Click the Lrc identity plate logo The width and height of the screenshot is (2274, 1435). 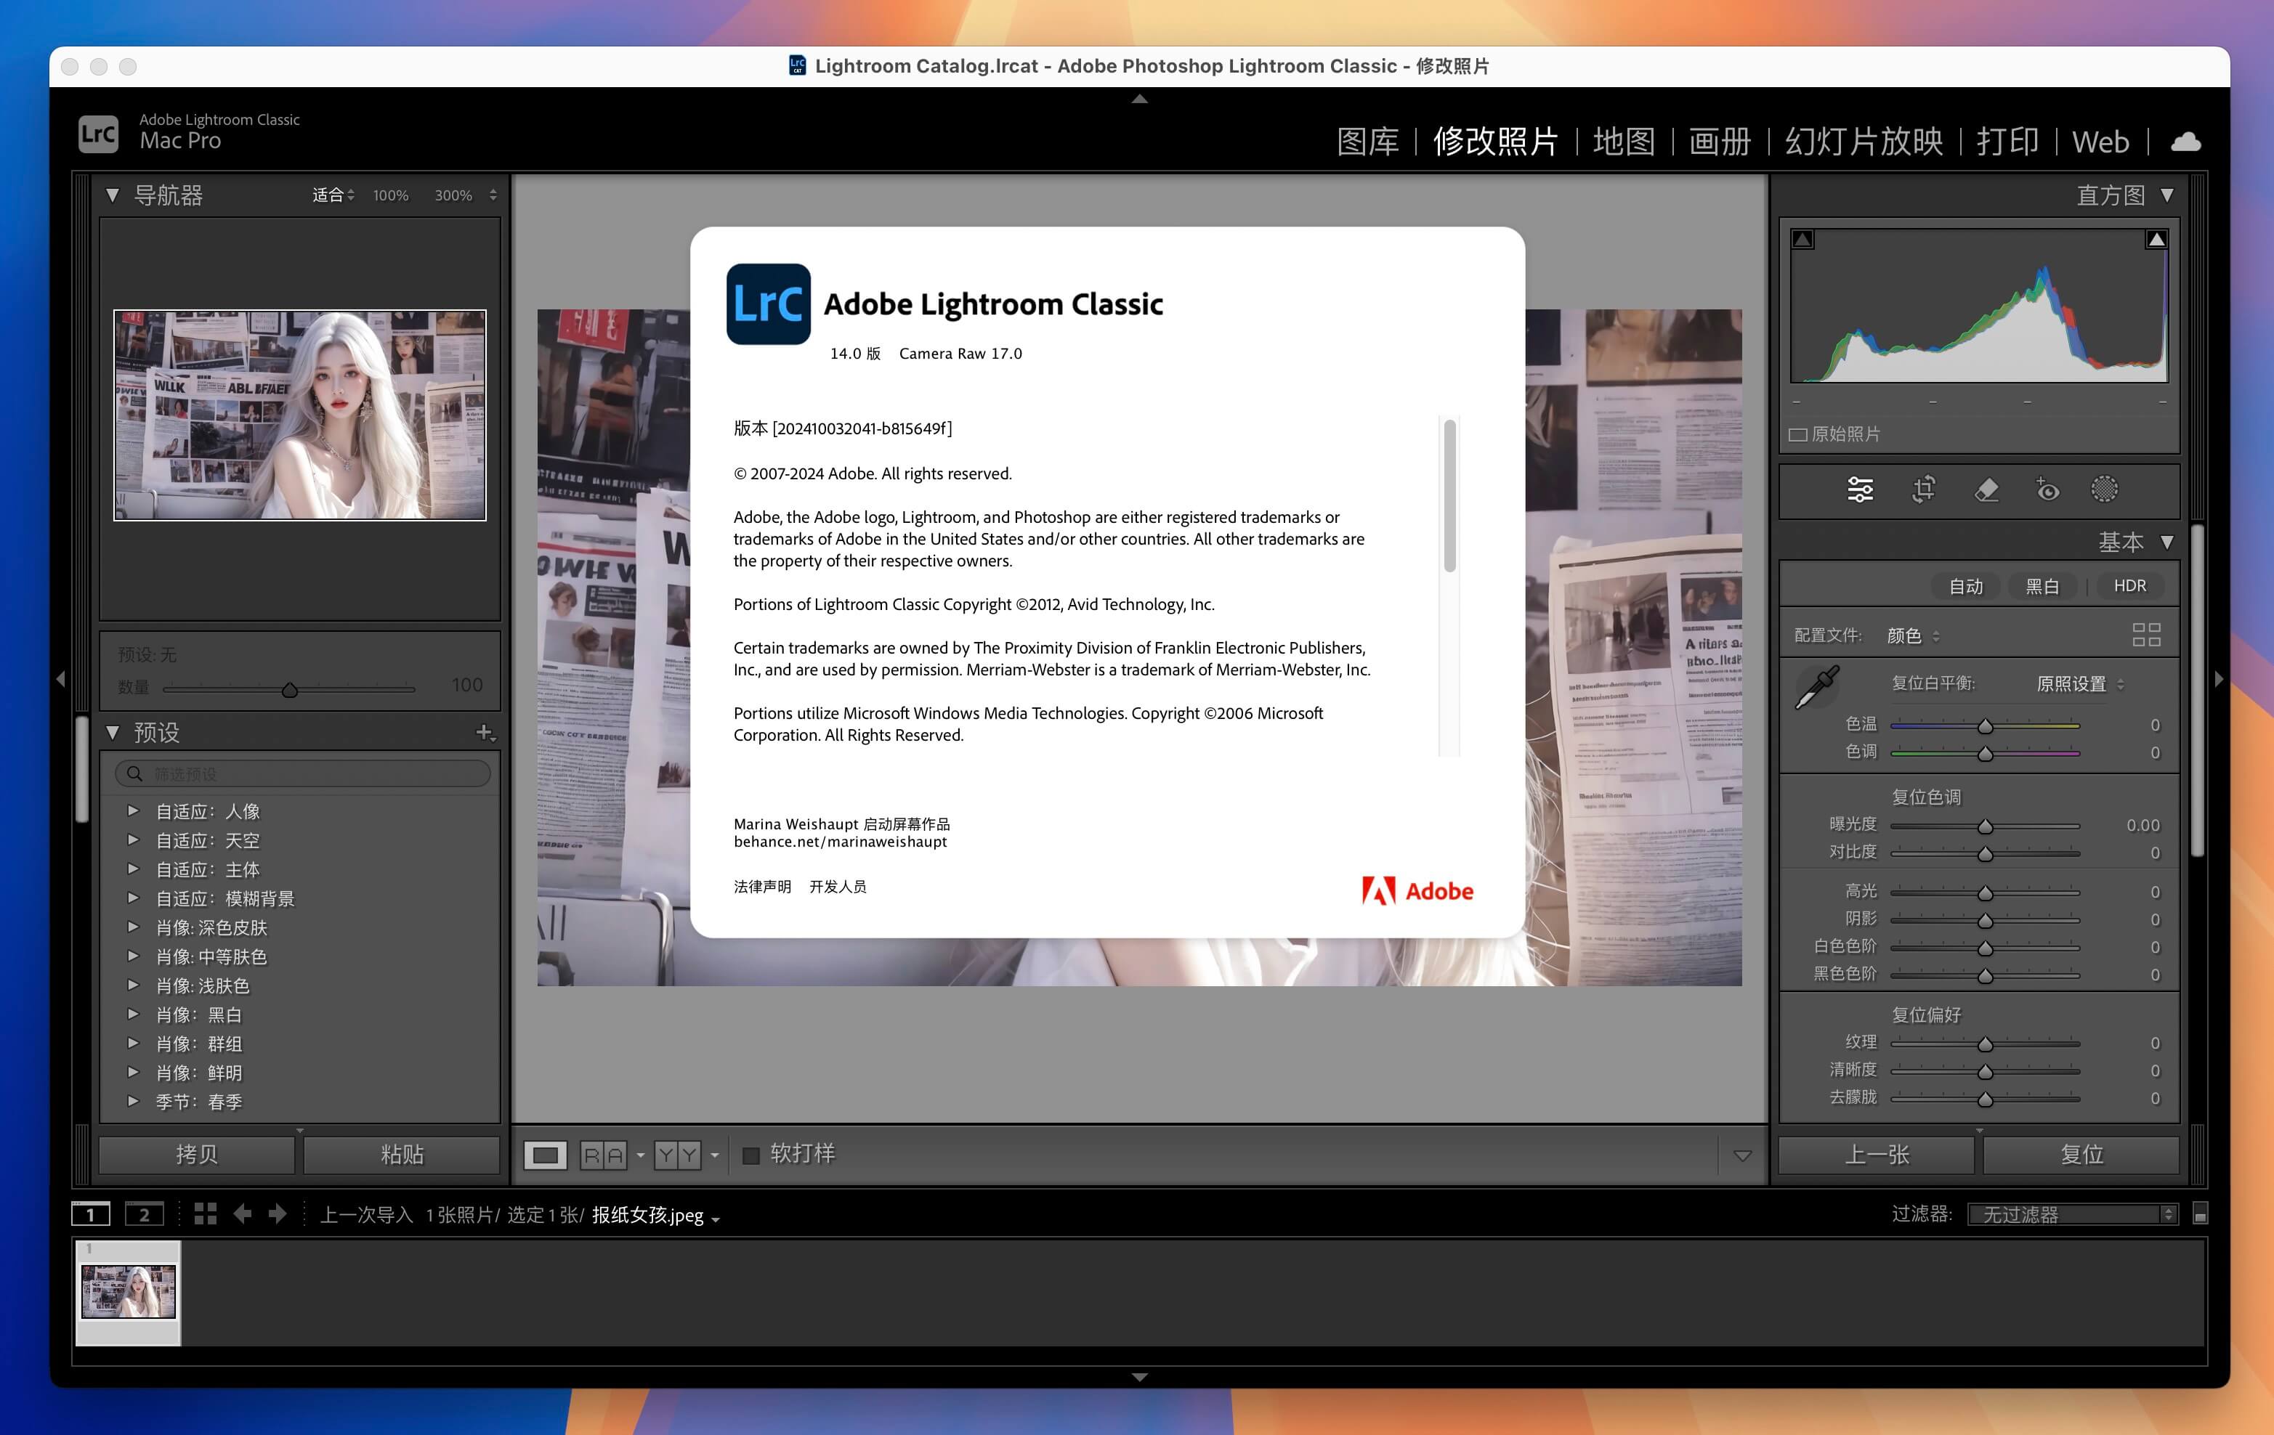(x=98, y=134)
